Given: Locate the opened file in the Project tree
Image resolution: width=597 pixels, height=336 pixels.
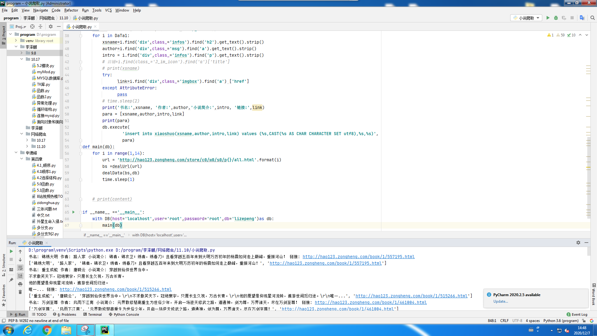Looking at the screenshot, I should (32, 26).
